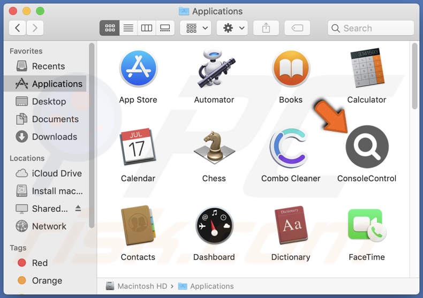
Task: Filter by the Orange tag
Action: click(x=45, y=280)
